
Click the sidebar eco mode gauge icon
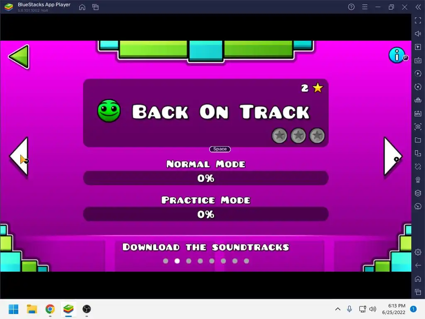pyautogui.click(x=418, y=206)
